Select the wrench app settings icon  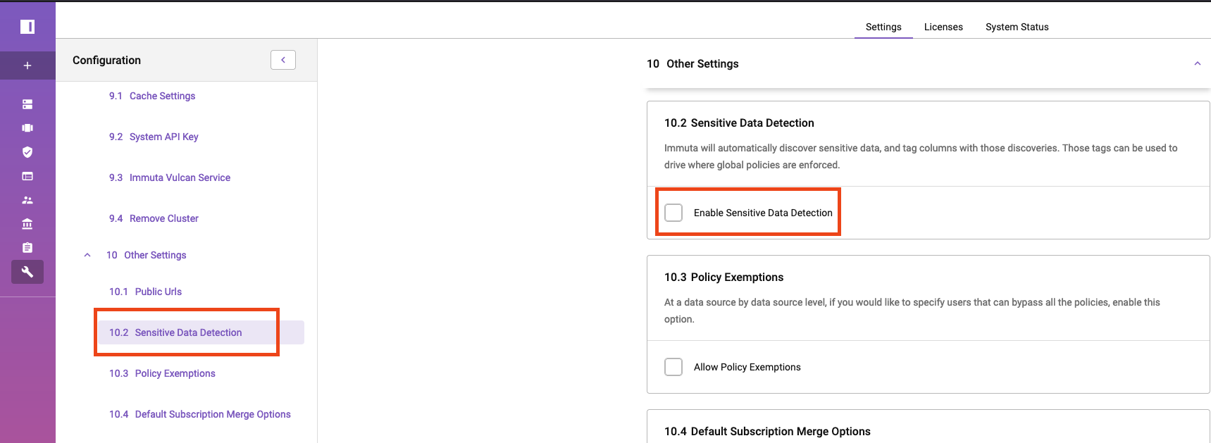coord(27,272)
